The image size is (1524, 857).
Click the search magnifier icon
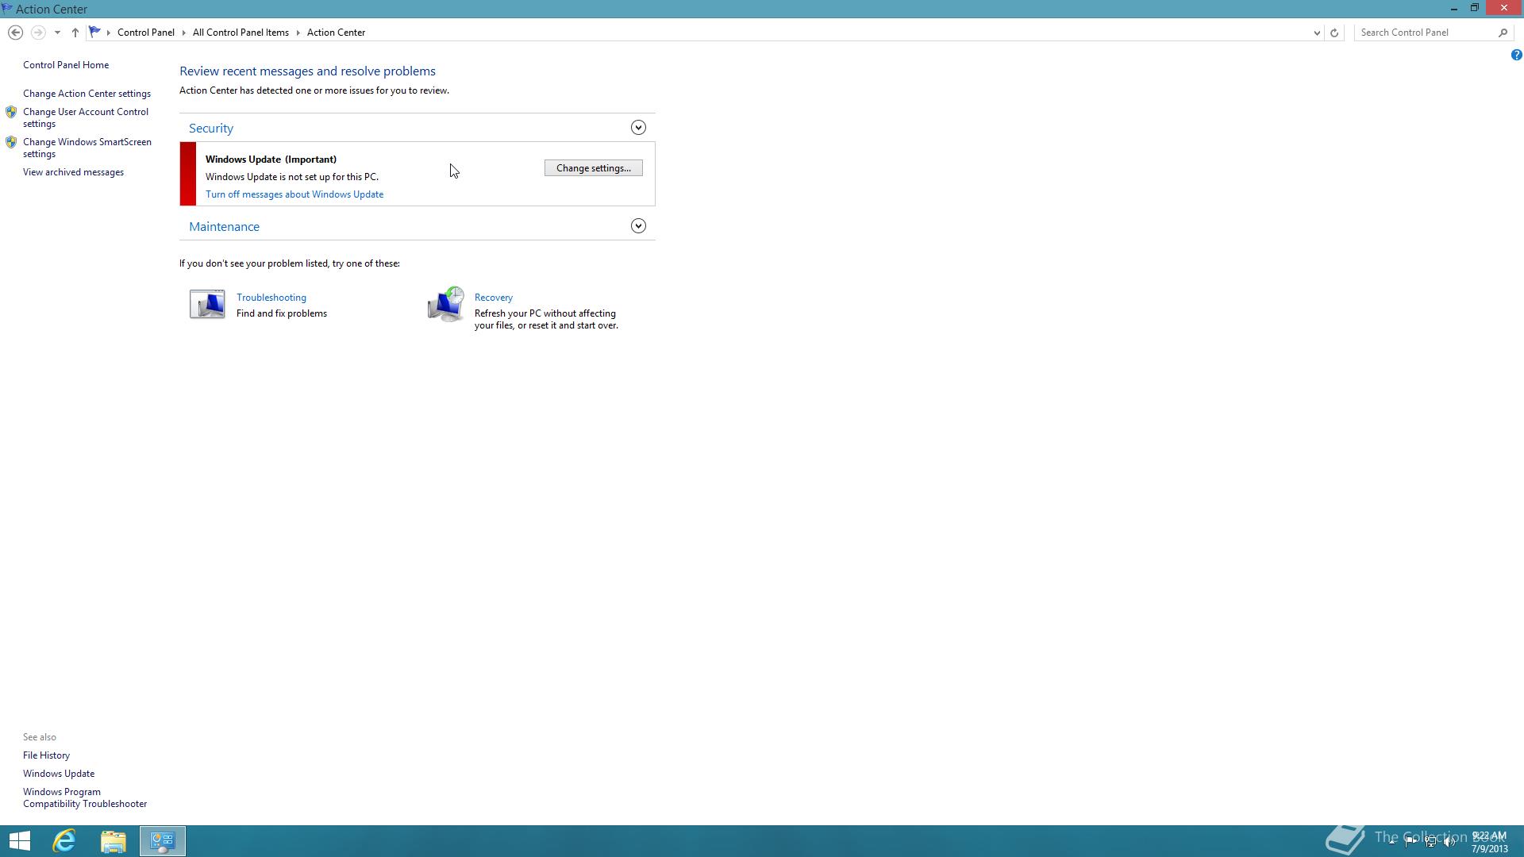pyautogui.click(x=1503, y=33)
